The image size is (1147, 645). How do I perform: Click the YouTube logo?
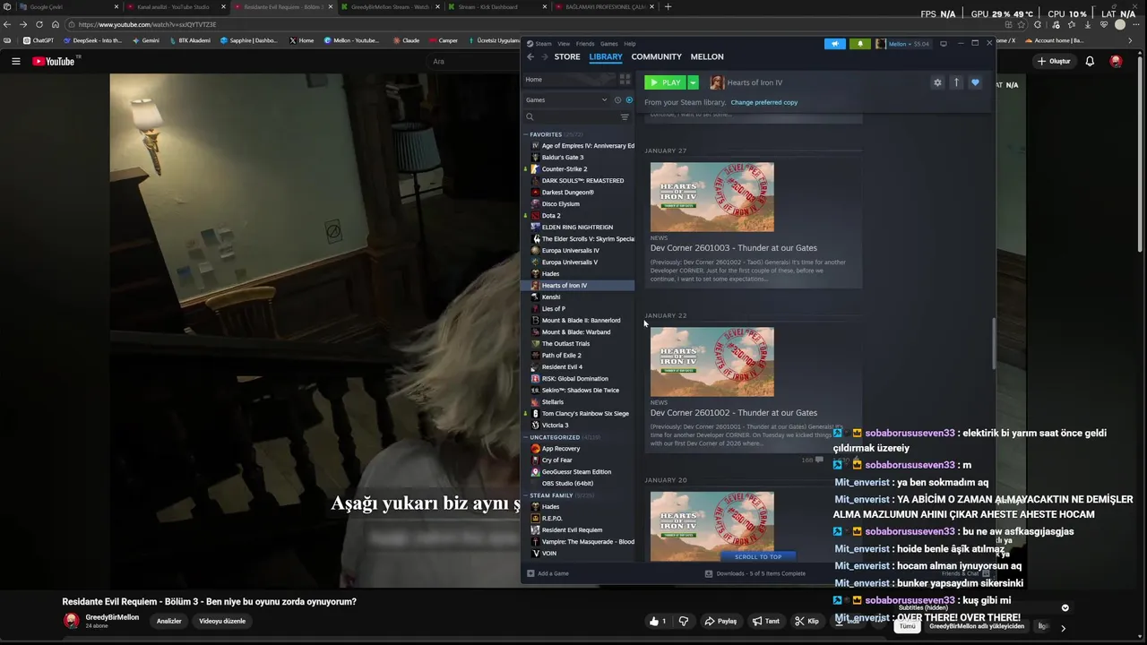[54, 62]
